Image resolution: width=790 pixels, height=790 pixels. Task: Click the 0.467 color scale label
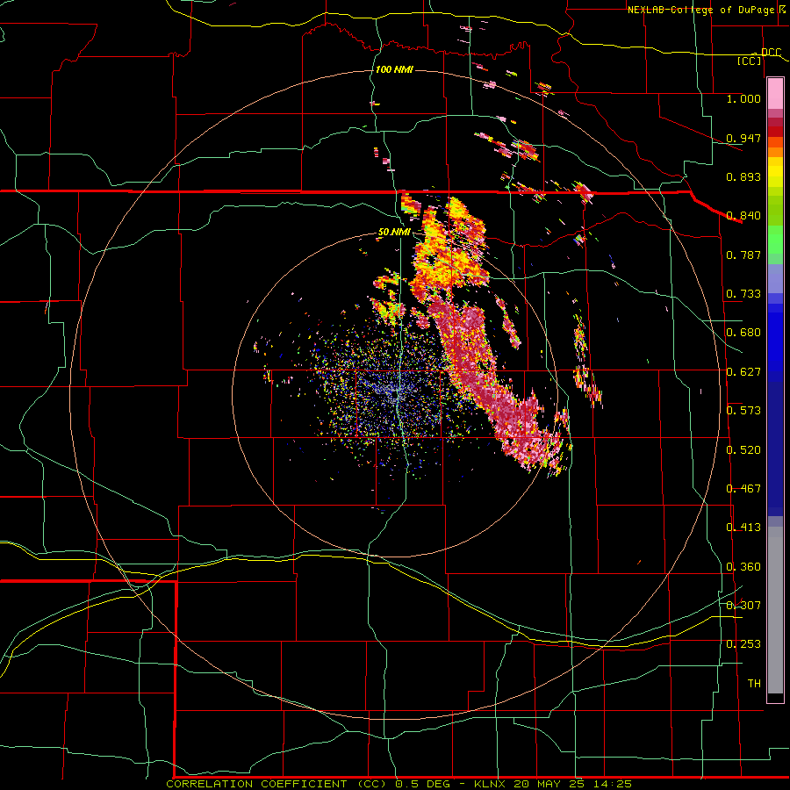(x=743, y=488)
